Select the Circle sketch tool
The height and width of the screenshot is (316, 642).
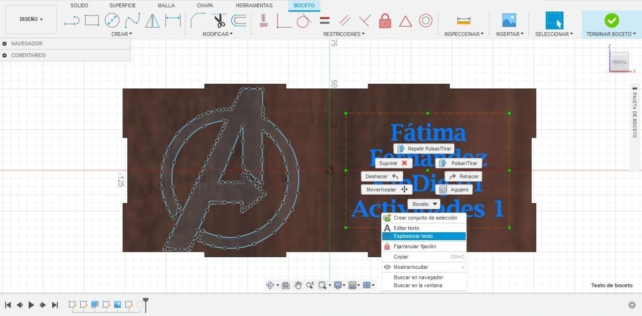pos(112,21)
